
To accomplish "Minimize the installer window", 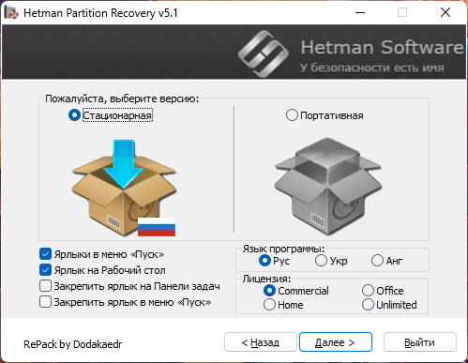I will [x=360, y=13].
